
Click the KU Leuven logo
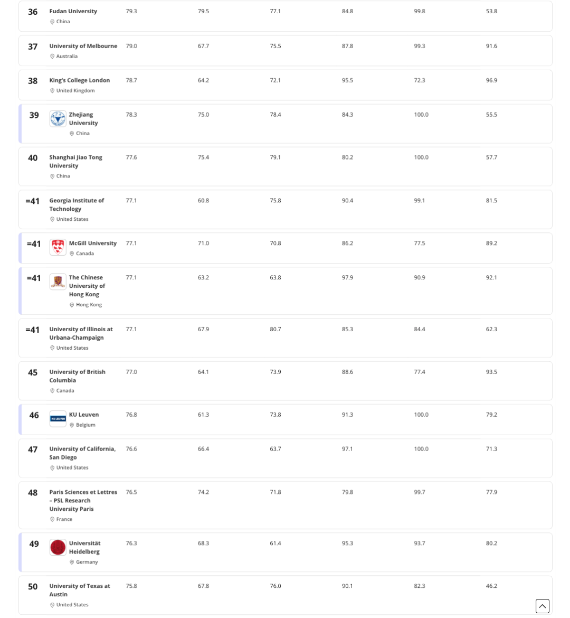[x=58, y=419]
